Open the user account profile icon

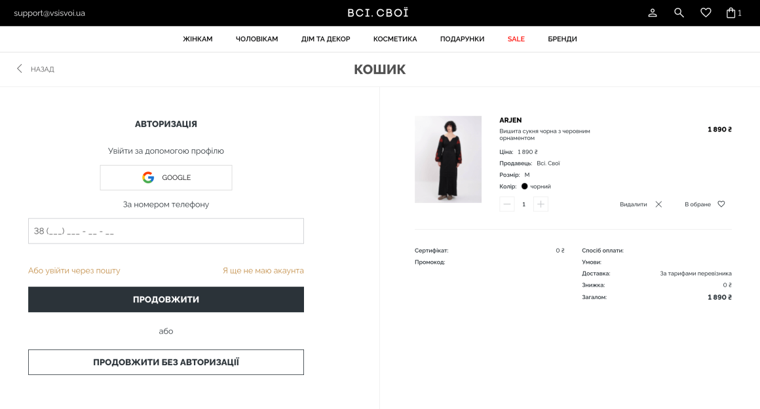[x=653, y=13]
